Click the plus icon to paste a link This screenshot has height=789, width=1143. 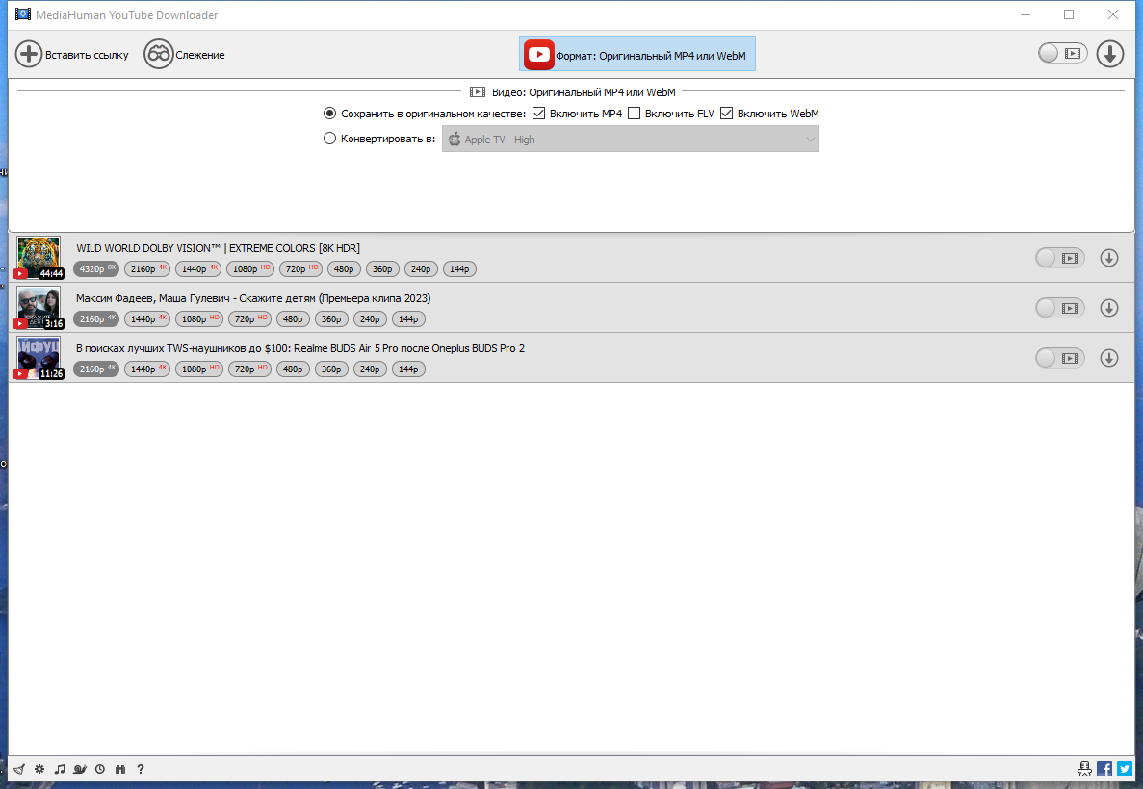click(x=29, y=55)
